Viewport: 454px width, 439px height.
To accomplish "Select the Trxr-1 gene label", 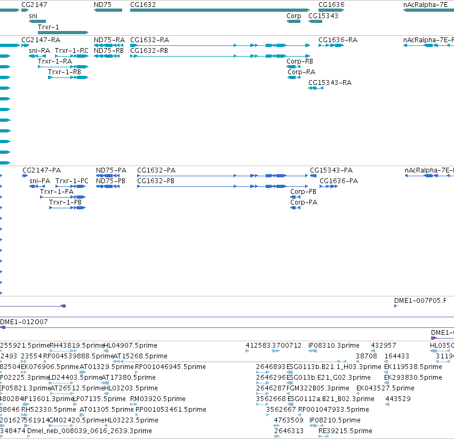I will (x=49, y=27).
